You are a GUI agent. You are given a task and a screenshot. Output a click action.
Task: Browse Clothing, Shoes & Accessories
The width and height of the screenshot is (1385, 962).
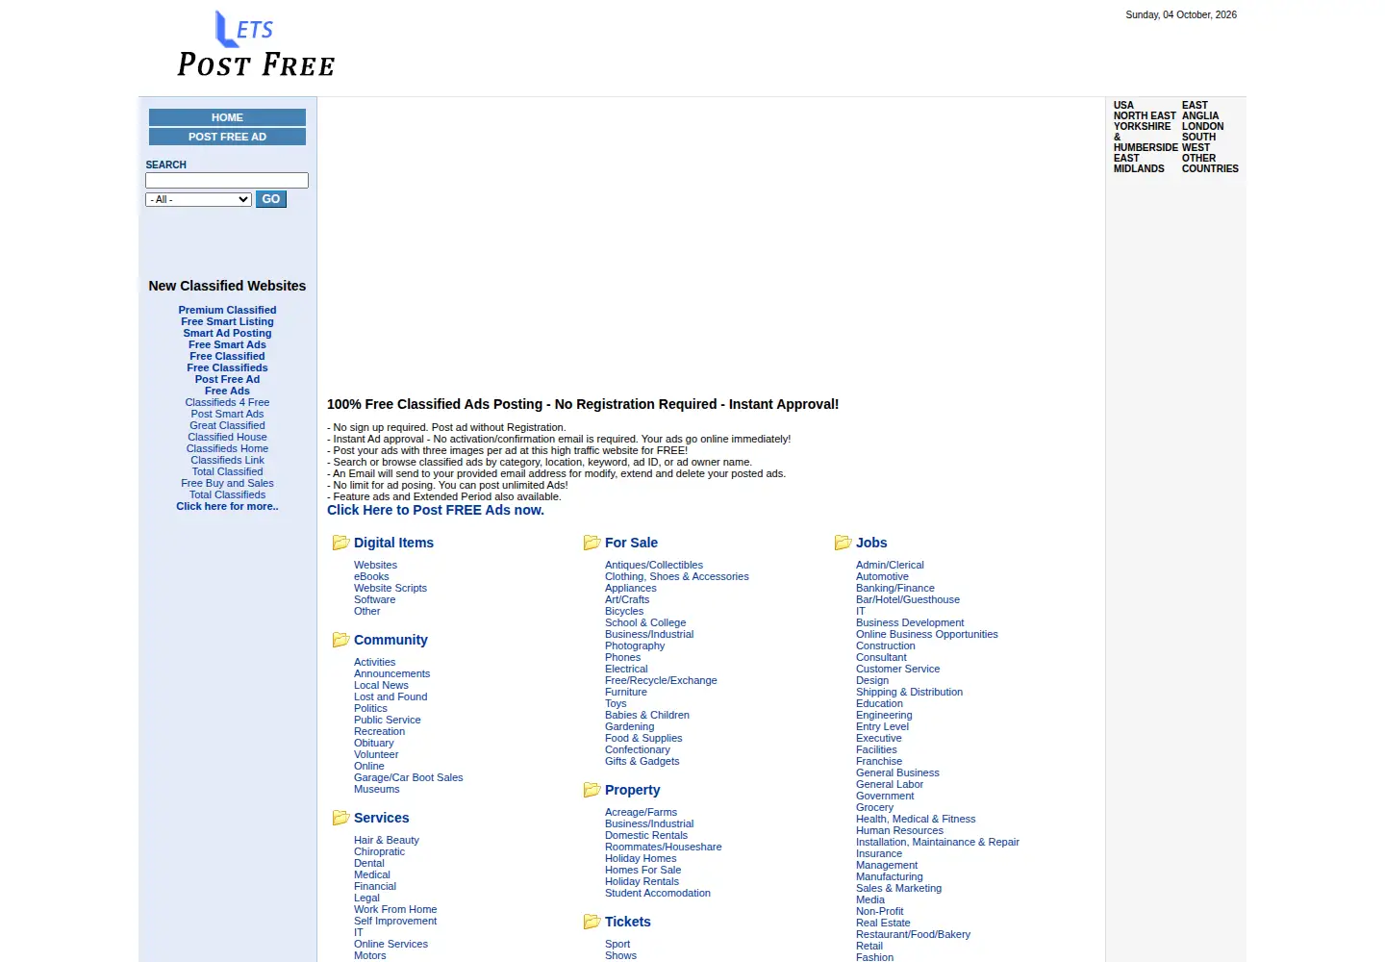point(677,576)
